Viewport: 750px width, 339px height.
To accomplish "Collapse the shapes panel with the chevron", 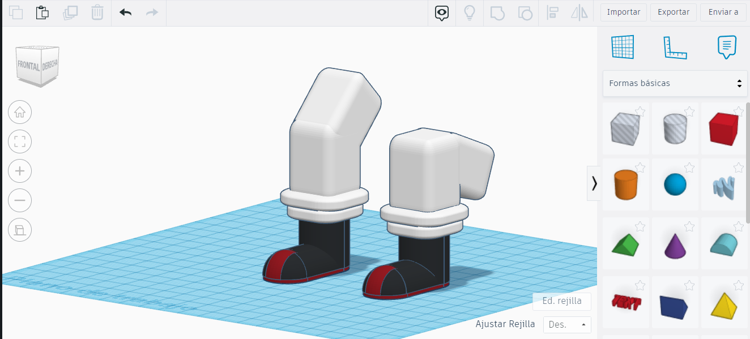I will pyautogui.click(x=594, y=184).
